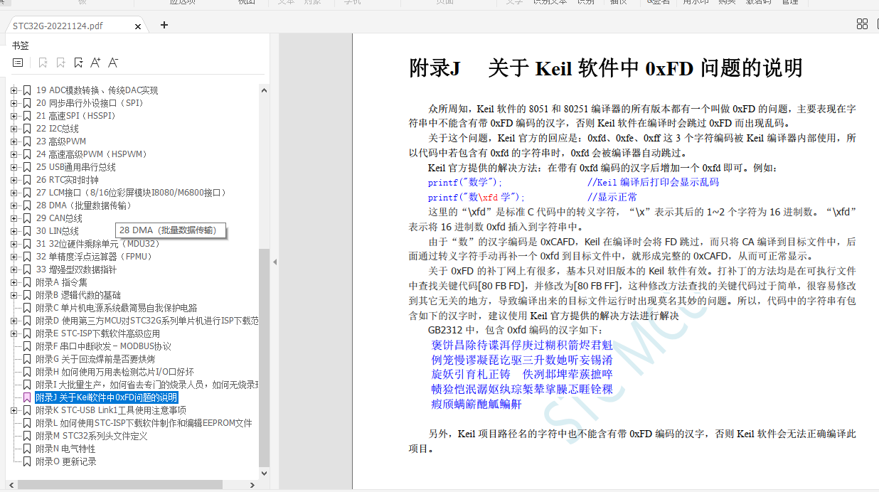Click the expand/collapse all bookmarks list icon
Viewport: 879px width, 492px height.
coord(18,63)
